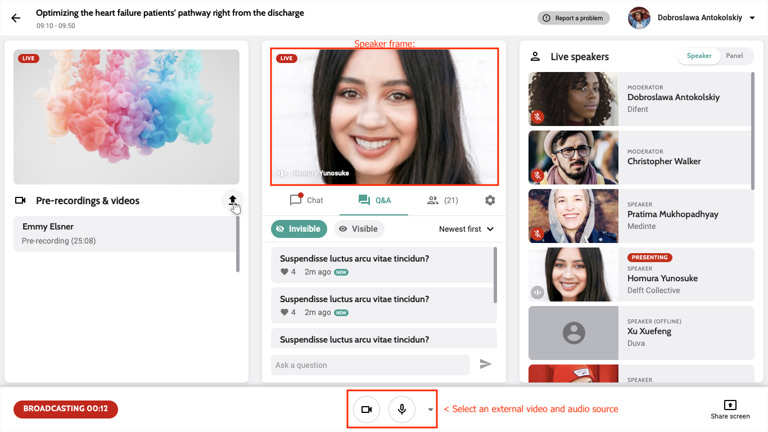Screen dimensions: 768x432
Task: Open the participants tab showing (21)
Action: pyautogui.click(x=442, y=200)
